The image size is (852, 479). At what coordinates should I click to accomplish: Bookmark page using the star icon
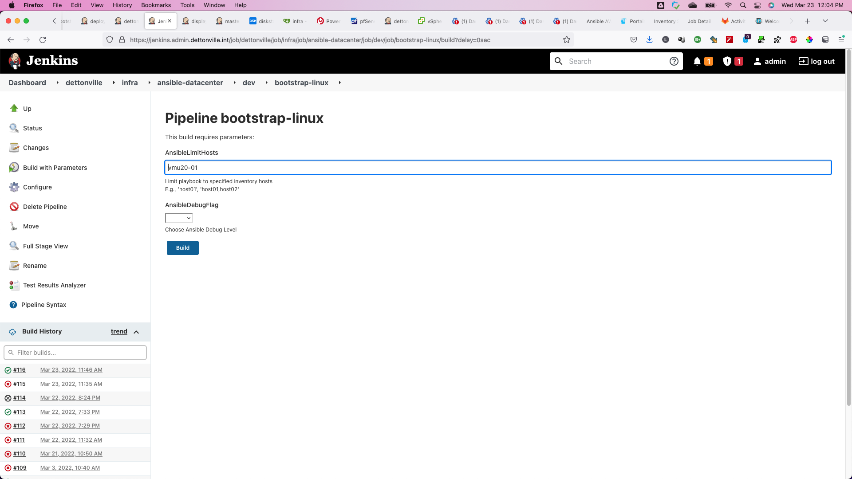(x=567, y=40)
